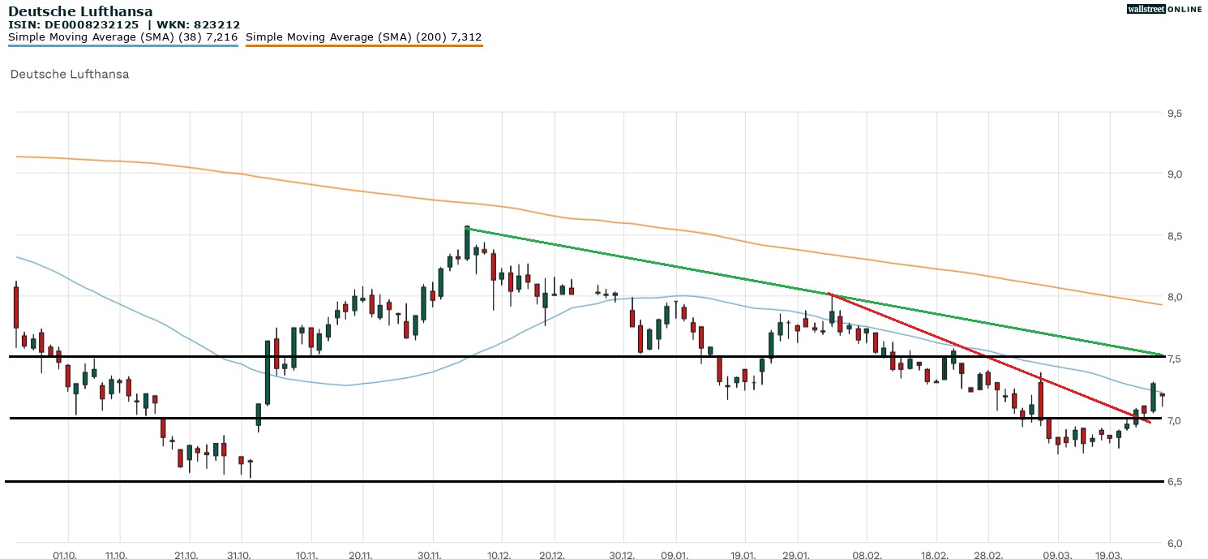Image resolution: width=1208 pixels, height=559 pixels.
Task: Click the gray Deutsche Lufthansa chart label
Action: click(x=70, y=74)
